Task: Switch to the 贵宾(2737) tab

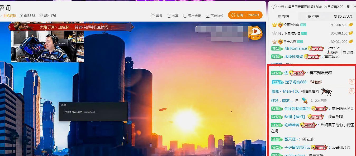Action: coord(343,16)
